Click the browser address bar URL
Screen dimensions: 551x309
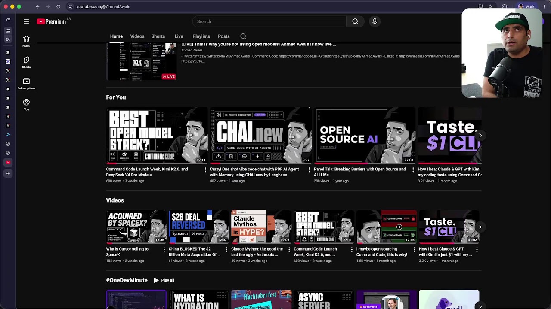(103, 6)
